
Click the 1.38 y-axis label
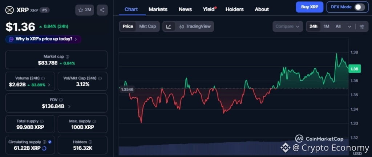(354, 52)
